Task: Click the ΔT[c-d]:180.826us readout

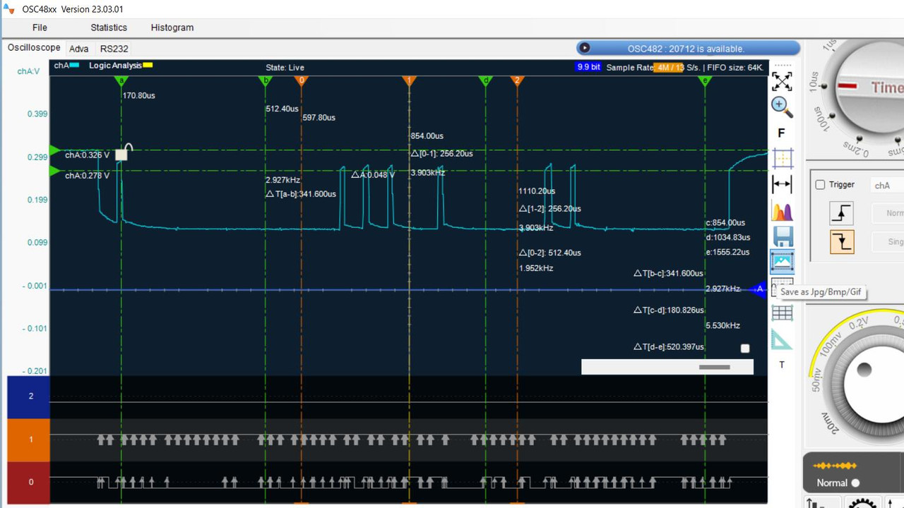Action: pyautogui.click(x=669, y=310)
